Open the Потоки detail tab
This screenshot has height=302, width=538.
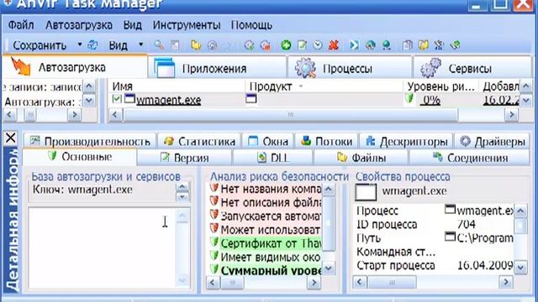tap(326, 141)
